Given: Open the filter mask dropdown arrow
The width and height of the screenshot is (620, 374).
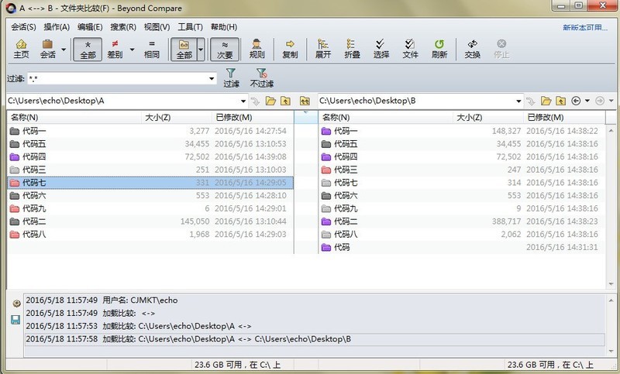Looking at the screenshot, I should point(212,78).
